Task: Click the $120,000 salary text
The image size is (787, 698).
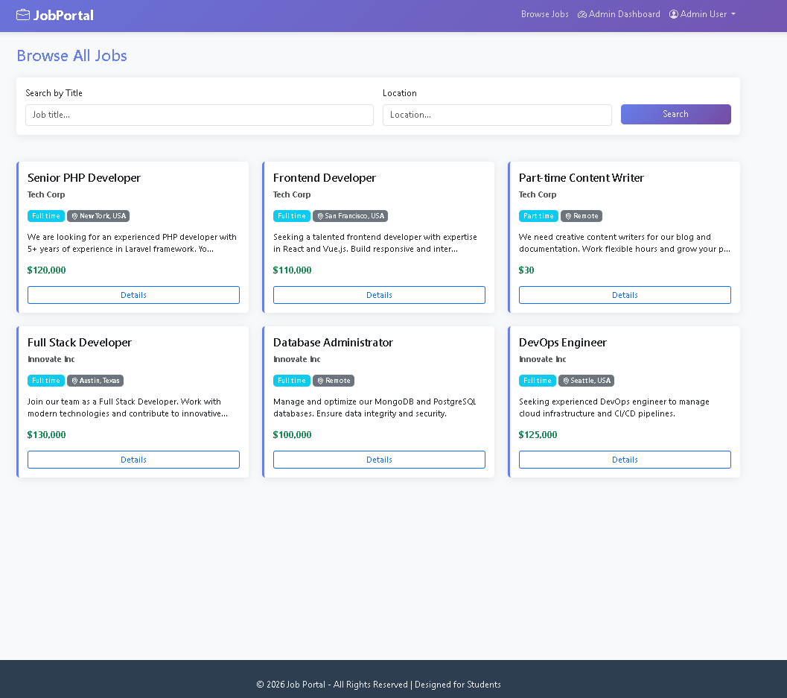Action: [47, 270]
